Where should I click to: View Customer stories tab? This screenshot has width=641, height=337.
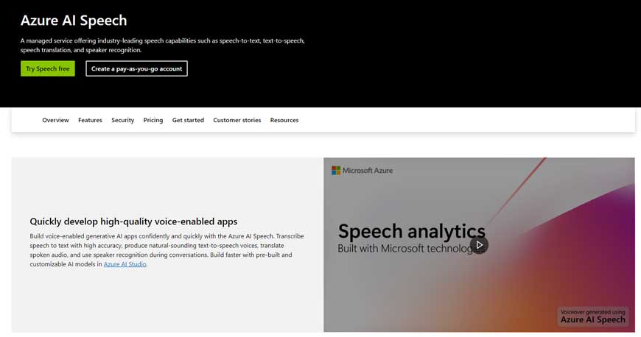tap(237, 120)
